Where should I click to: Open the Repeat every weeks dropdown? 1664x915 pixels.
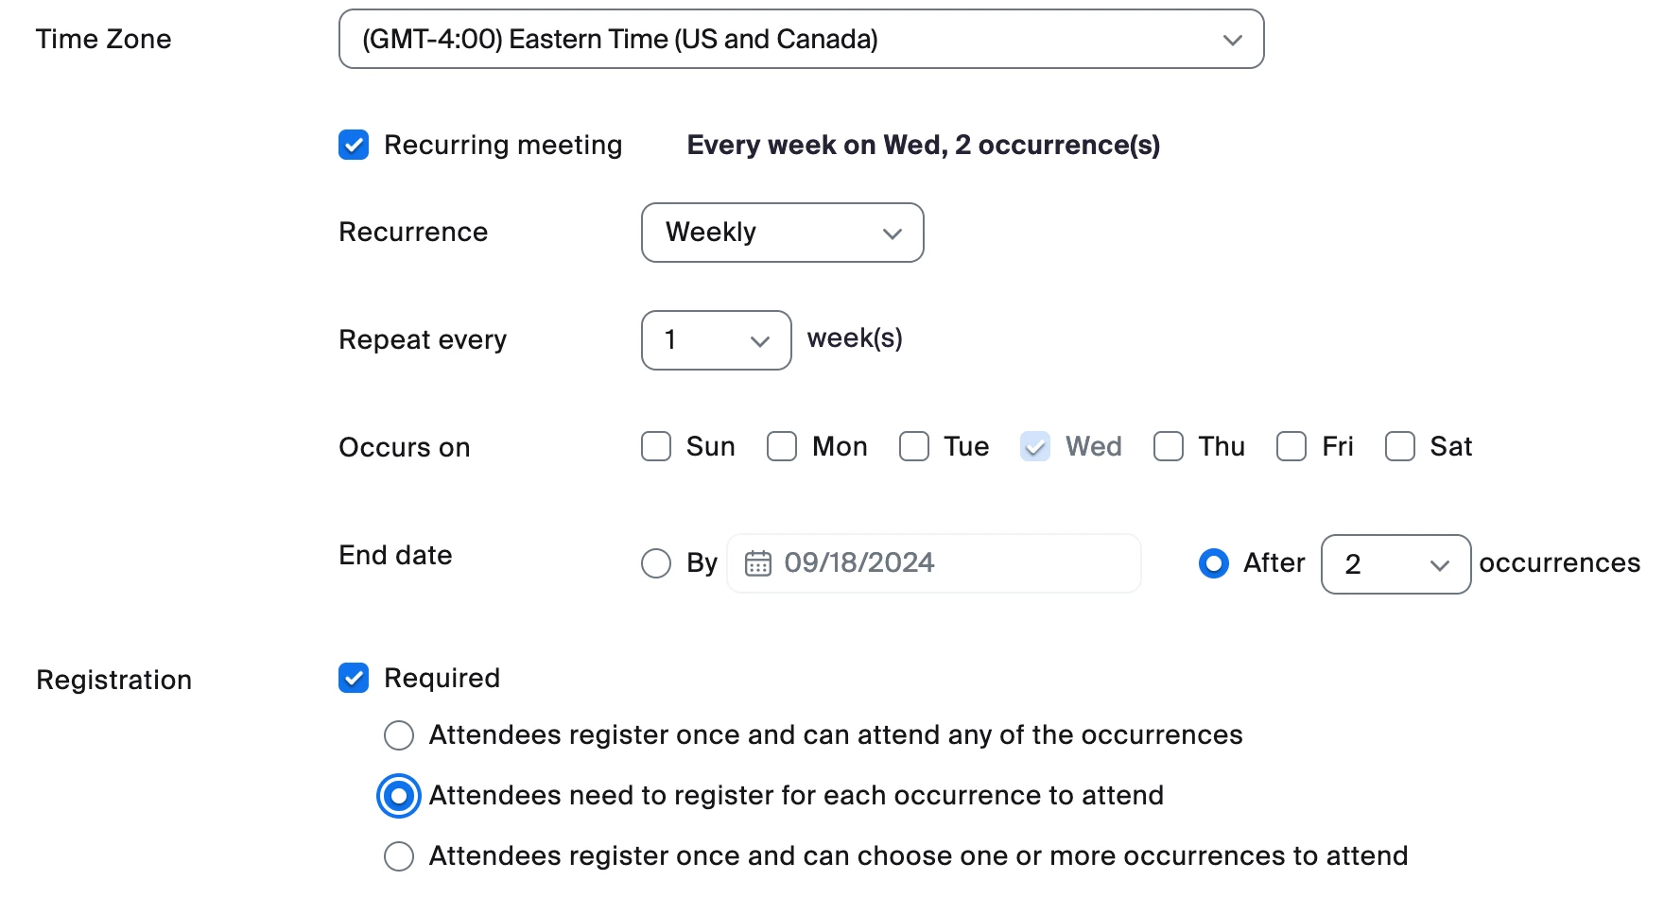[x=716, y=340]
